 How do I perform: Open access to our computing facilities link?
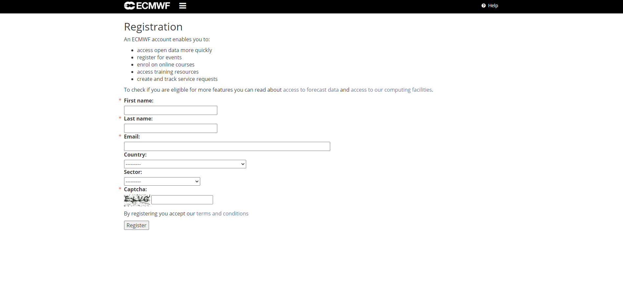391,90
